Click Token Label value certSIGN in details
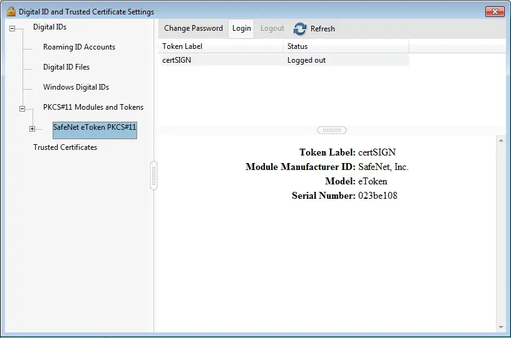This screenshot has width=511, height=338. tap(377, 152)
